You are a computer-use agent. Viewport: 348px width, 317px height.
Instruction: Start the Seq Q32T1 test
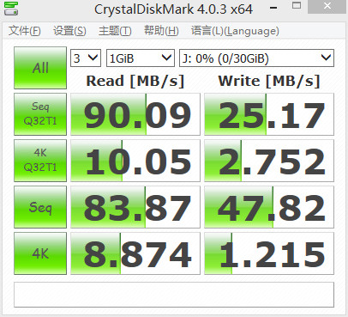tap(40, 114)
